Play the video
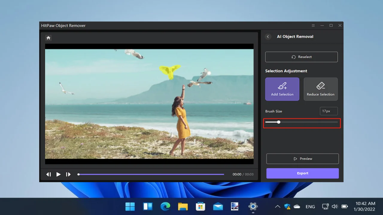 pos(58,174)
